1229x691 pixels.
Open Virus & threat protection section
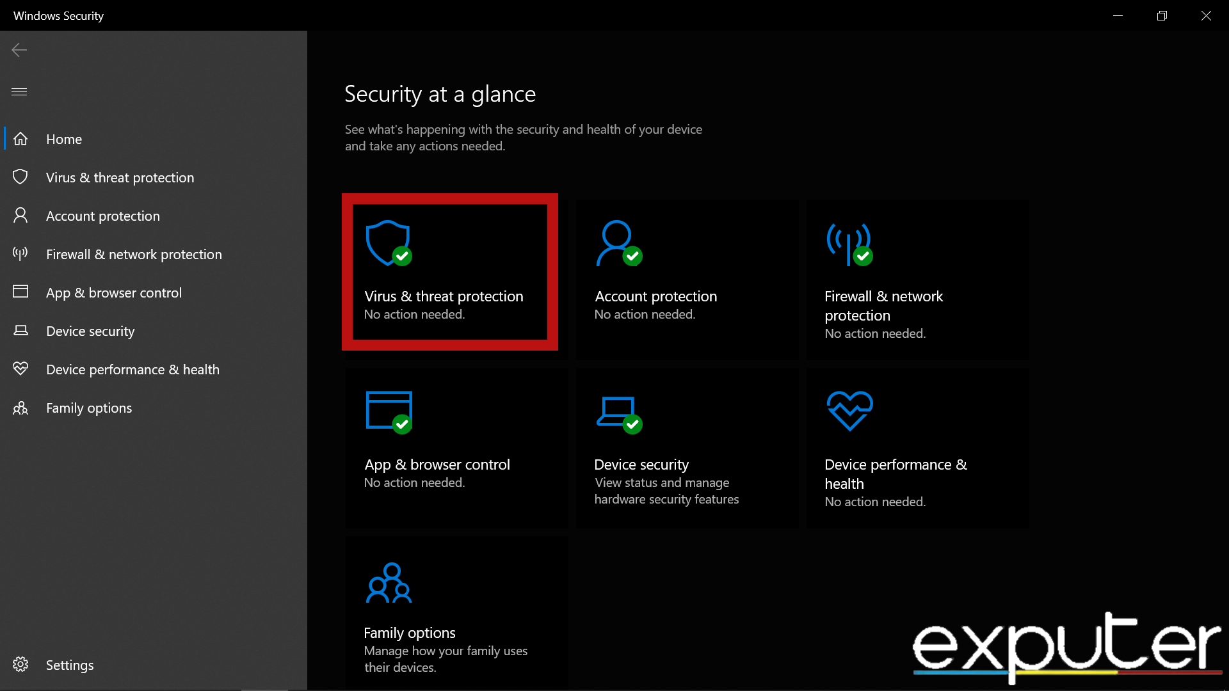point(450,272)
